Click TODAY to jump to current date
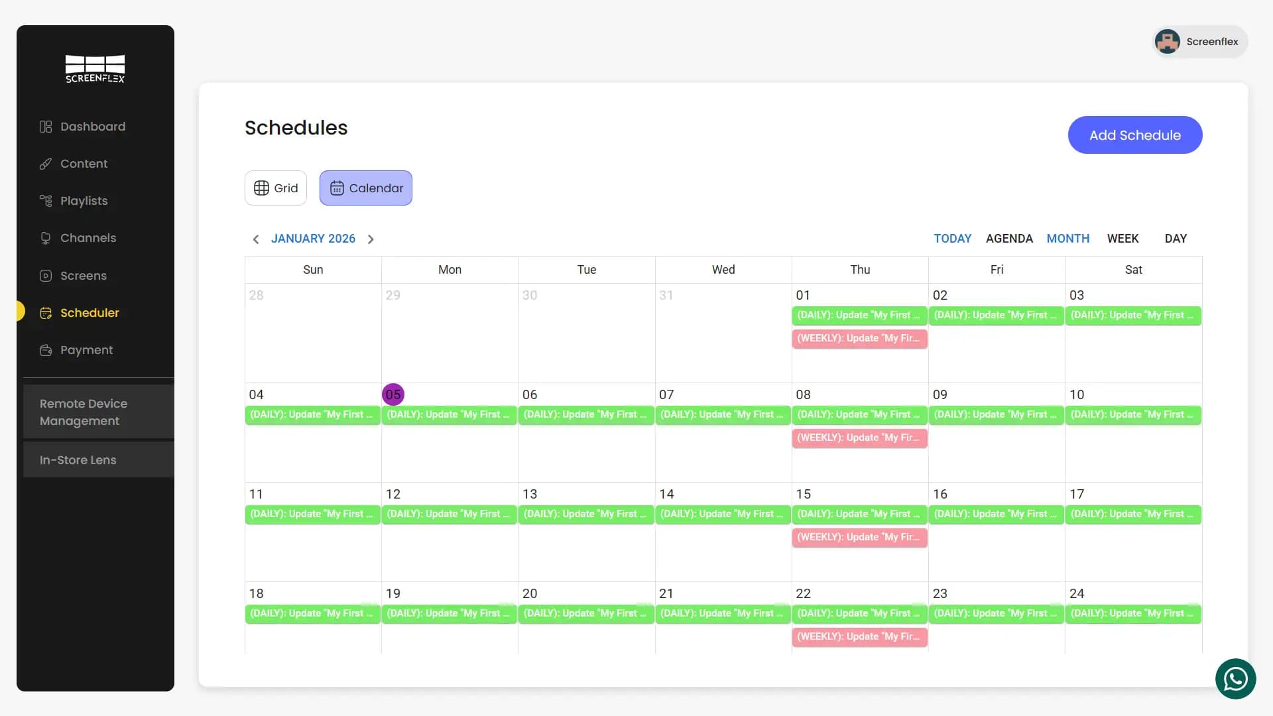Viewport: 1273px width, 716px height. tap(952, 239)
